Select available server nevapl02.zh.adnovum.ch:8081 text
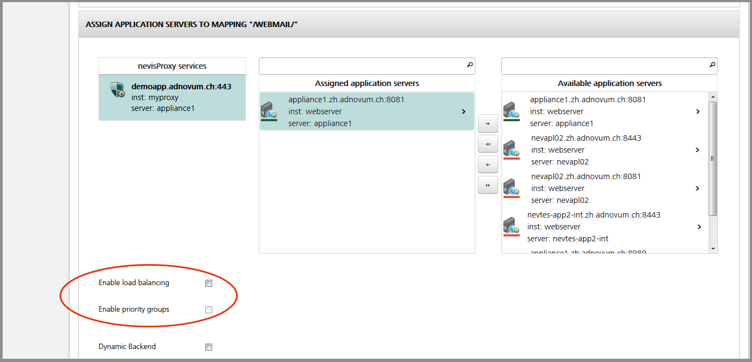The image size is (752, 362). coord(586,176)
